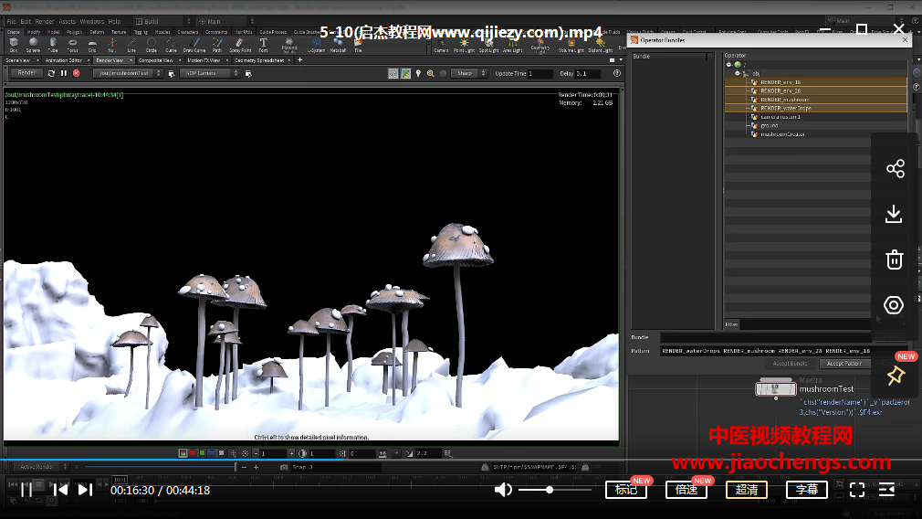
Task: Select the Font shelf tool
Action: click(x=263, y=45)
